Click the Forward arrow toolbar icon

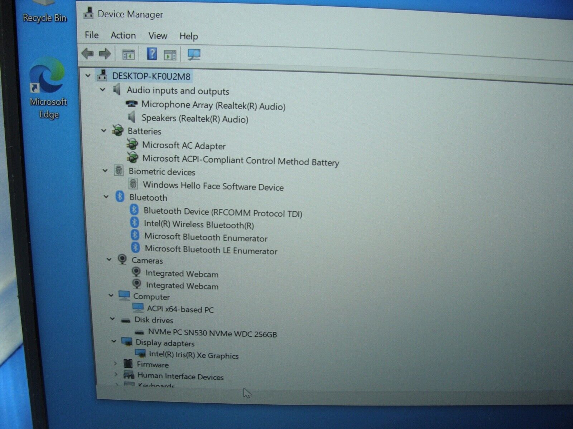tap(105, 54)
